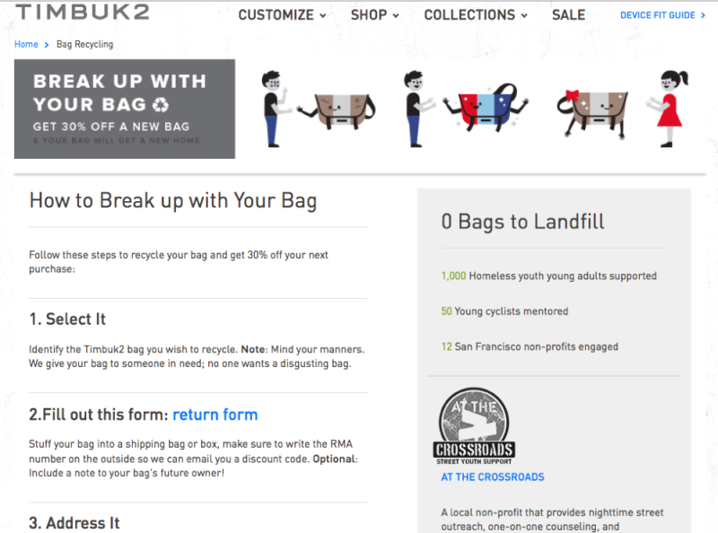The height and width of the screenshot is (533, 718).
Task: Click the red and blue messenger bag illustration
Action: coord(486,107)
